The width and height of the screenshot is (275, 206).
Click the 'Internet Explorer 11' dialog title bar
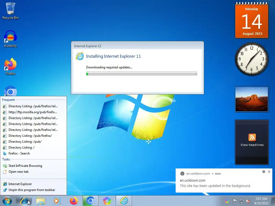pos(137,46)
